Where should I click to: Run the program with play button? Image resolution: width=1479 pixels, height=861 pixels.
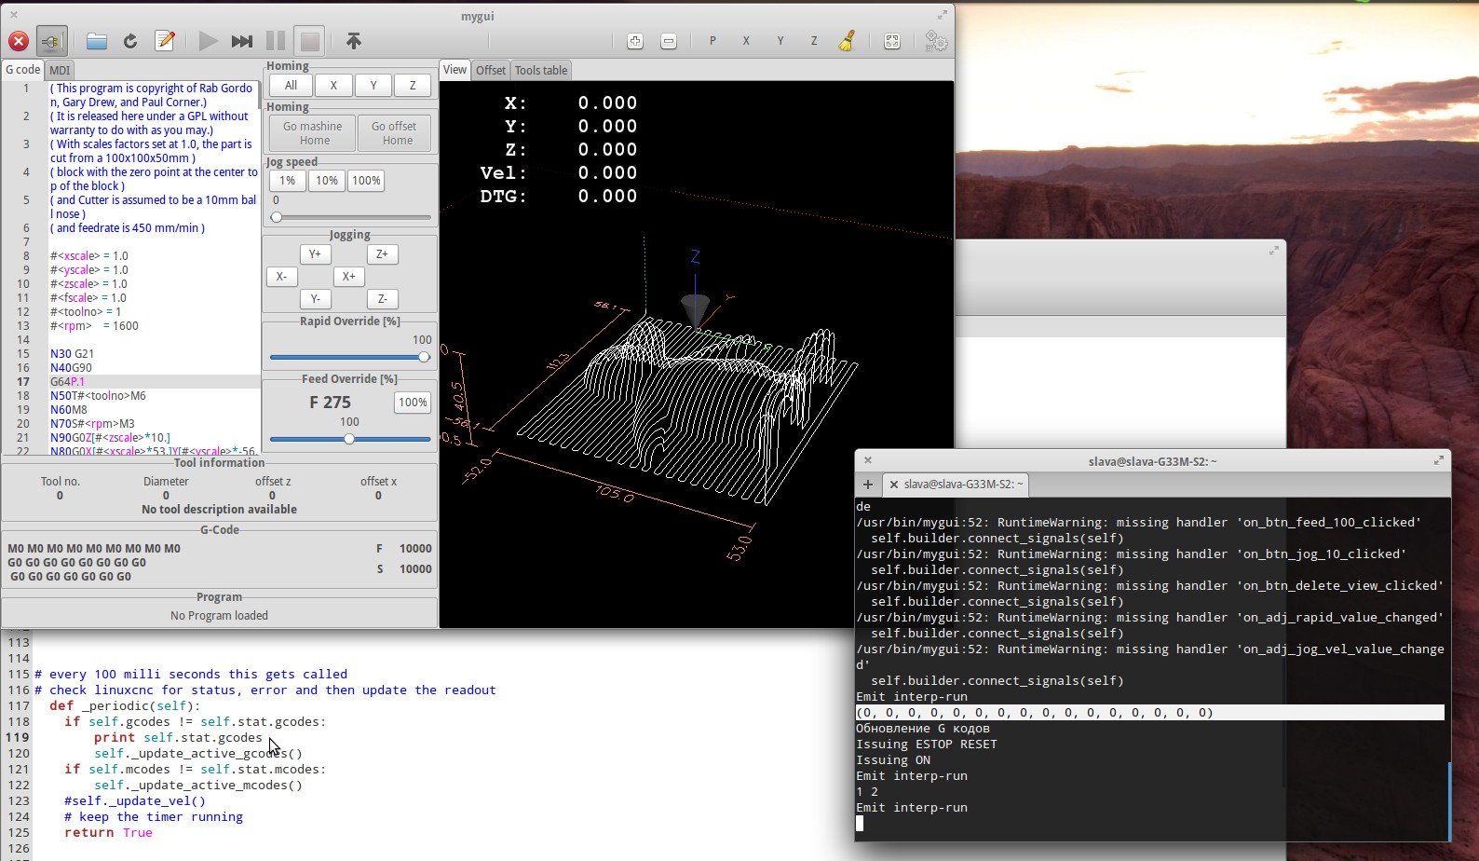[208, 41]
